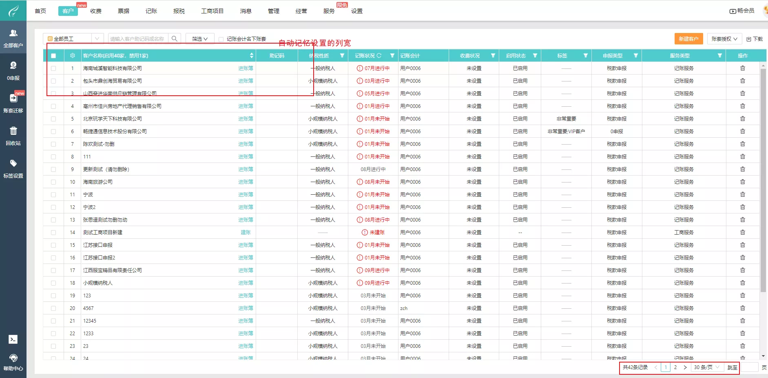Refresh 记账状况 with the circular arrow icon
The width and height of the screenshot is (768, 378).
[x=379, y=55]
